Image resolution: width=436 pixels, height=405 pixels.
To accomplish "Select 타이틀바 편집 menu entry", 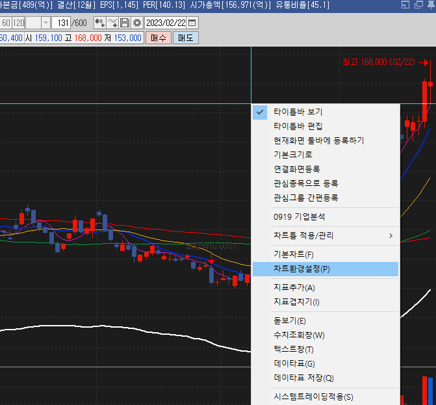I will 326,126.
